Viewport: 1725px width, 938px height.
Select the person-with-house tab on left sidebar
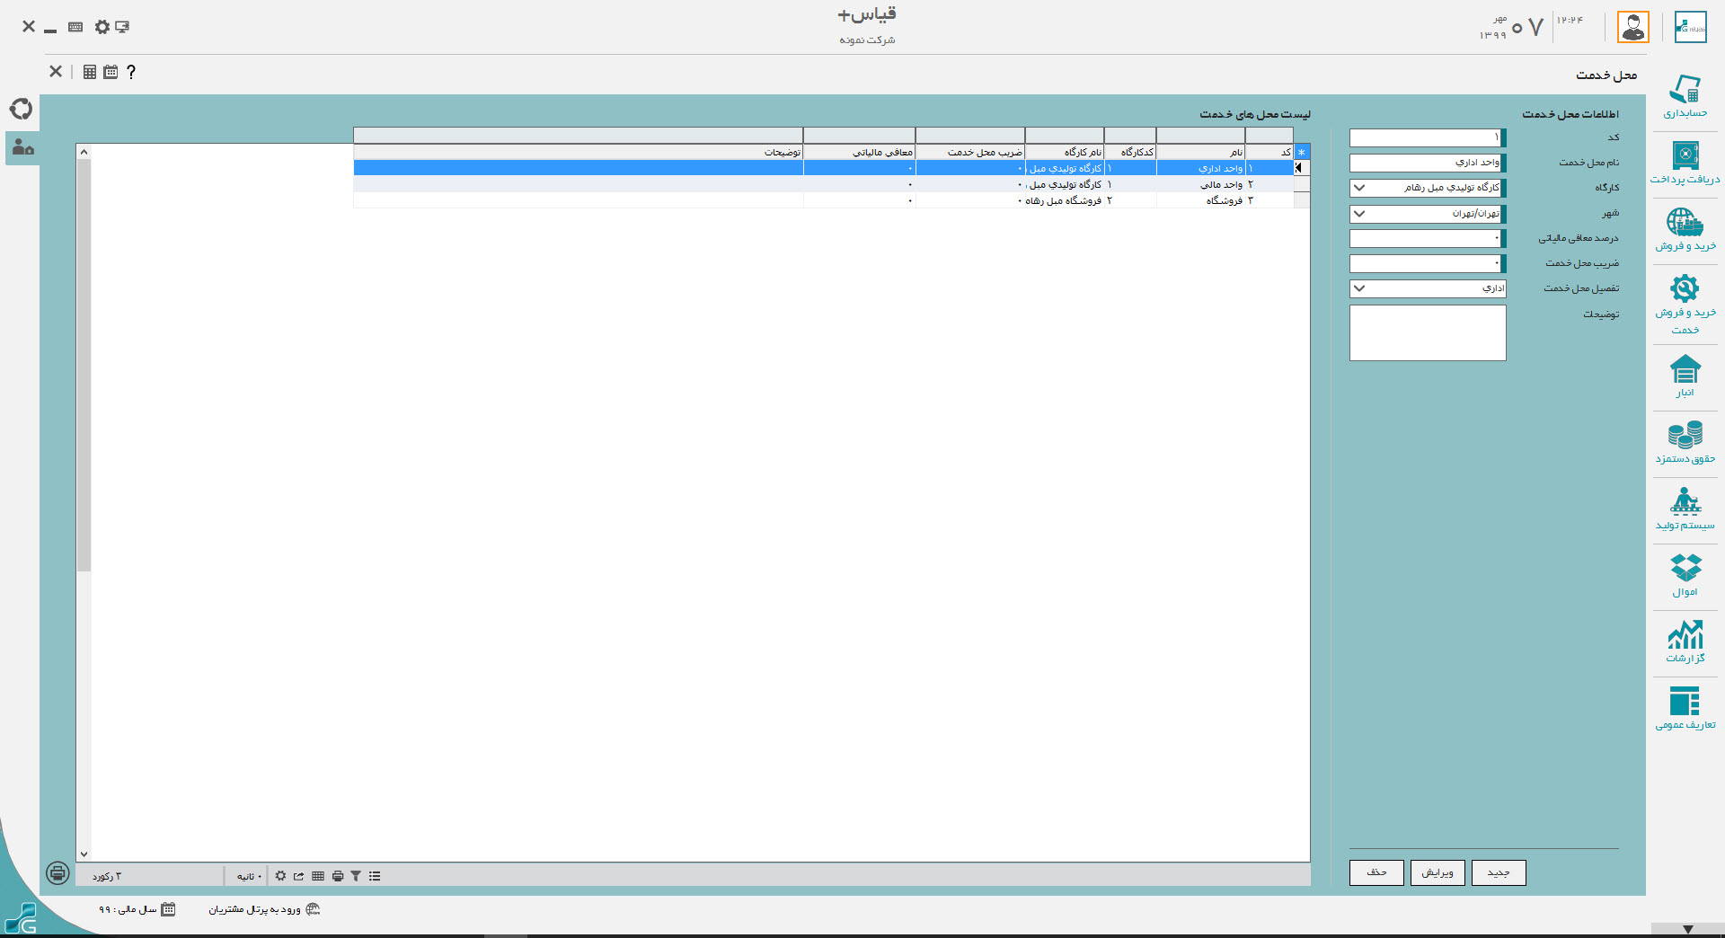pyautogui.click(x=22, y=147)
